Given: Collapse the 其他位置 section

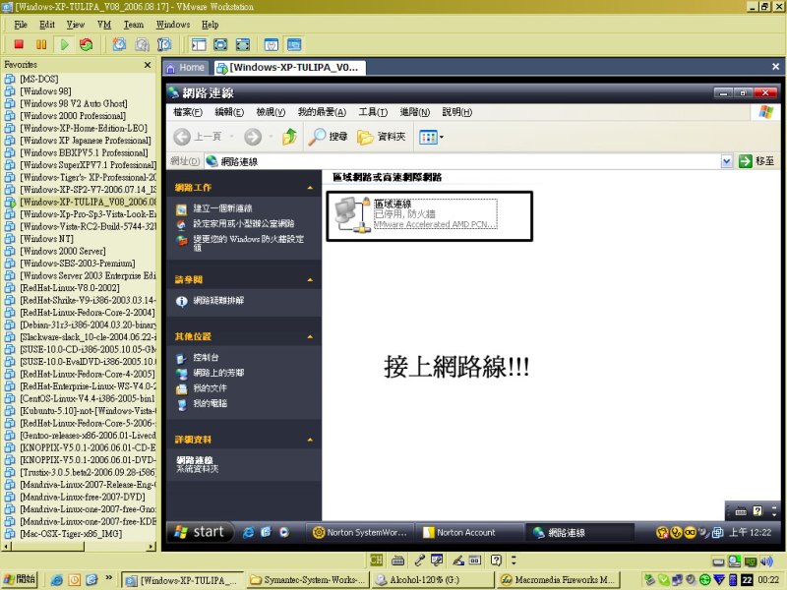Looking at the screenshot, I should [x=310, y=336].
